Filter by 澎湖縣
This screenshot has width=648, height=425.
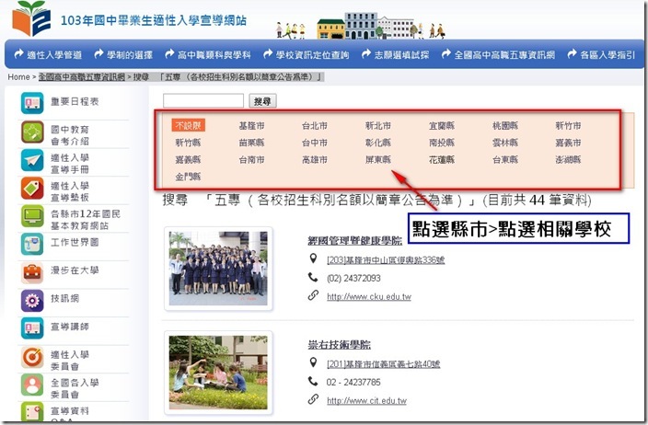(x=568, y=159)
